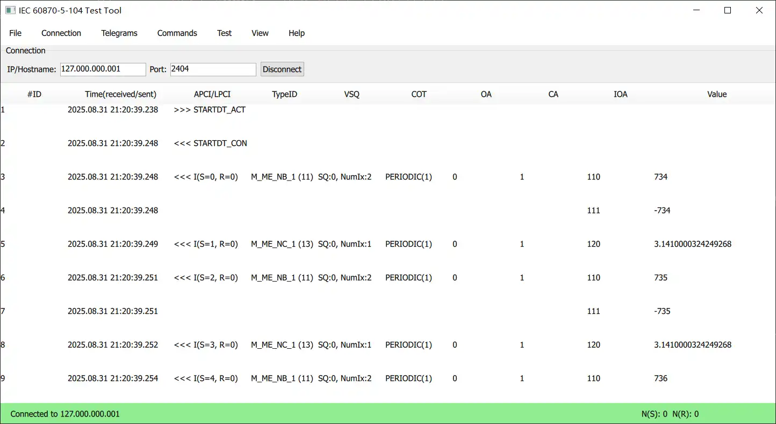Click the Time(received/sent) column header
The image size is (776, 424).
click(120, 95)
